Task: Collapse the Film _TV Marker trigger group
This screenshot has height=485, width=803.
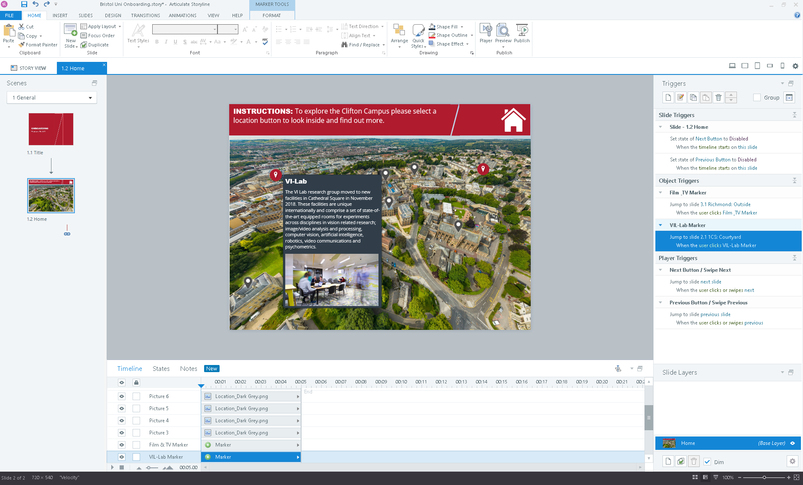Action: (660, 192)
